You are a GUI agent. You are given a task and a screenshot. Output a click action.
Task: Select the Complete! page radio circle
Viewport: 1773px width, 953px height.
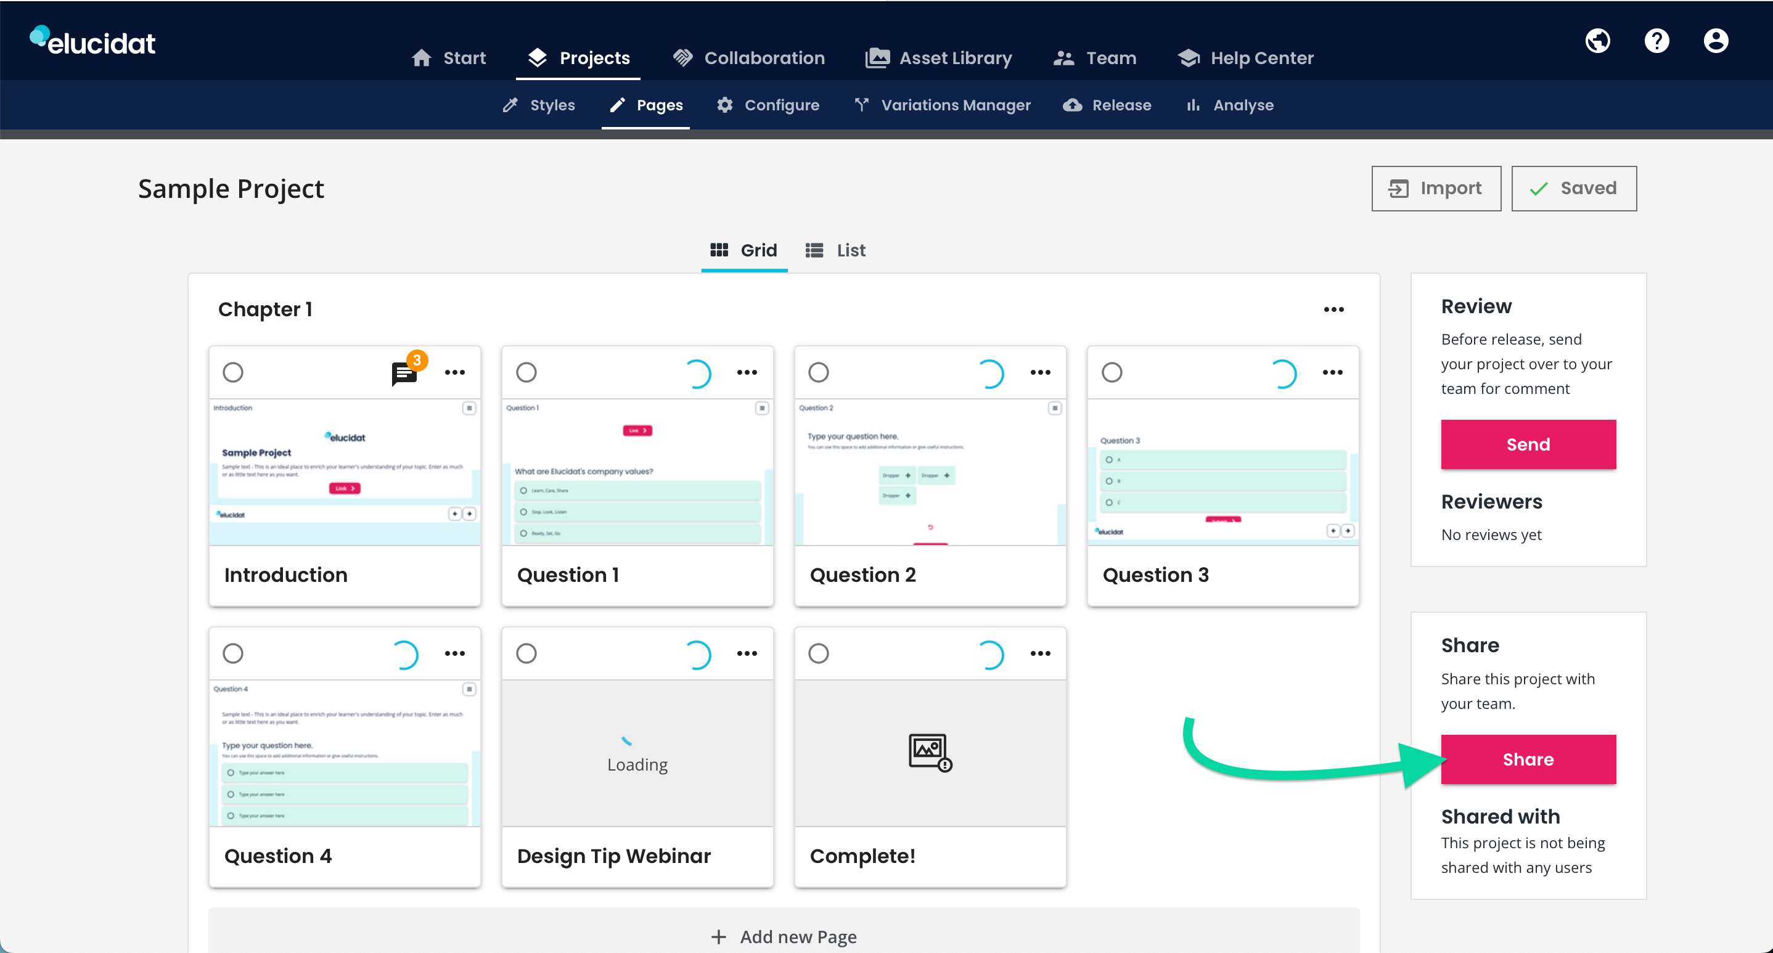(x=818, y=653)
